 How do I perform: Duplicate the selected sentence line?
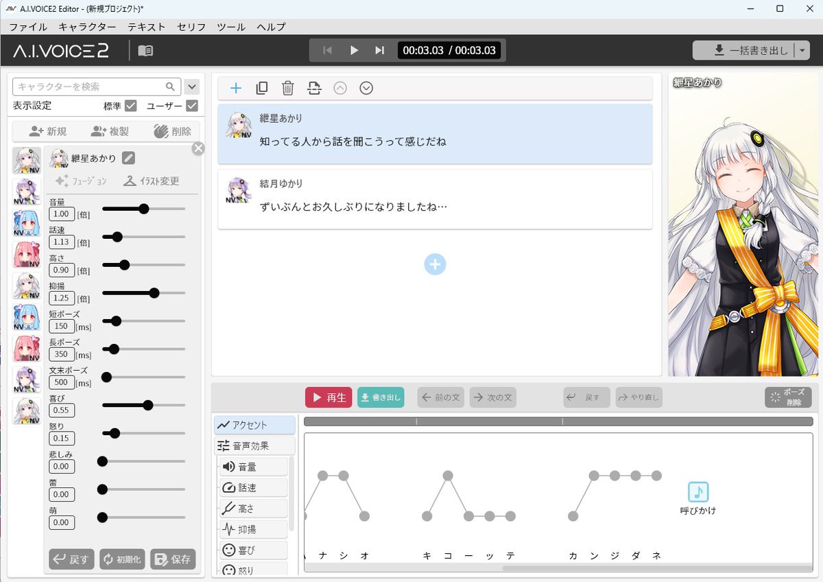point(261,88)
